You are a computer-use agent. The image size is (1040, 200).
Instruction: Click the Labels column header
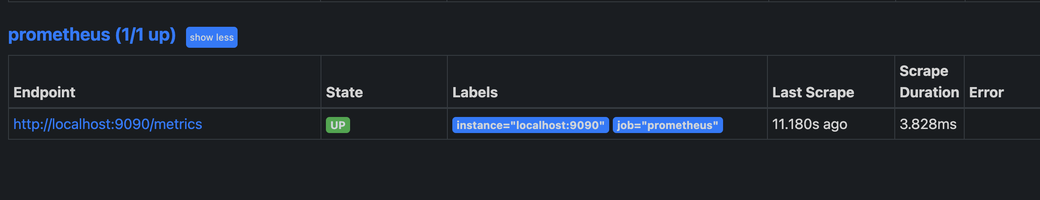pos(475,92)
